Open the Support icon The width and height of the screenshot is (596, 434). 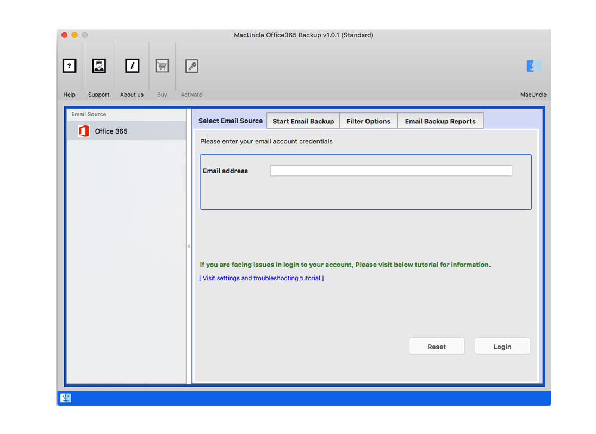(98, 66)
